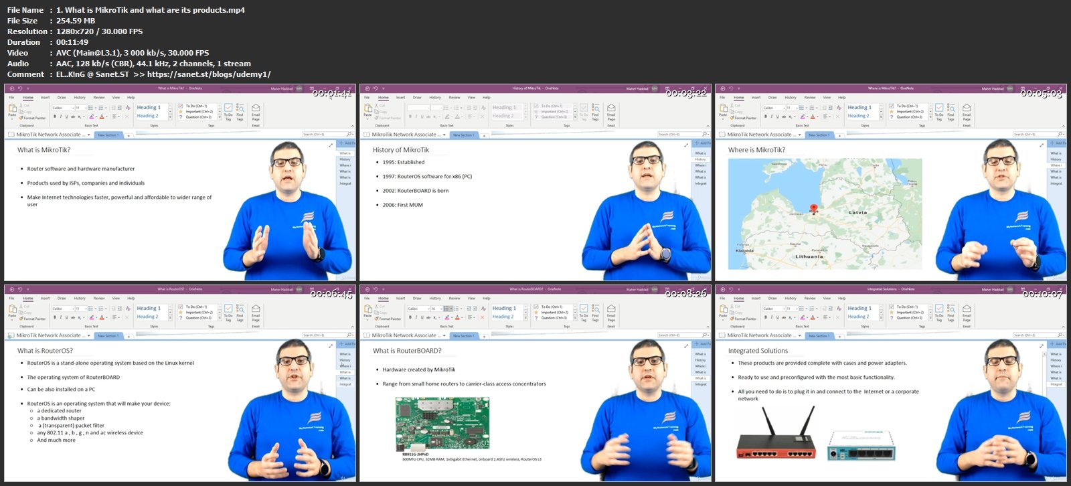This screenshot has width=1071, height=486.
Task: Open the Insert tab in 'History of MikroTik' frame
Action: [x=400, y=97]
